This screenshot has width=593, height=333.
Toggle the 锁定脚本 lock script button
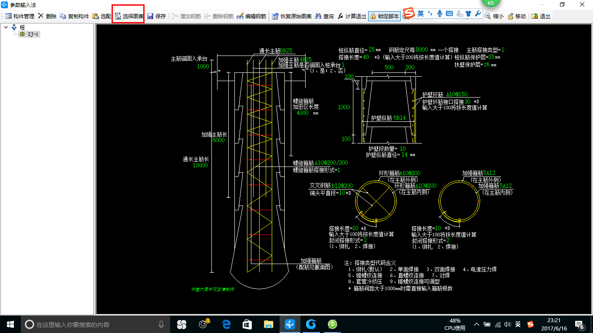pyautogui.click(x=384, y=16)
